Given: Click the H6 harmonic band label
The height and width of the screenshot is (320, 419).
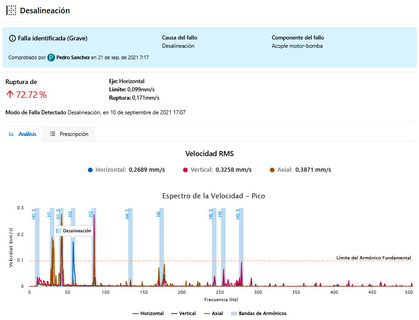Looking at the screenshot, I should (x=159, y=214).
